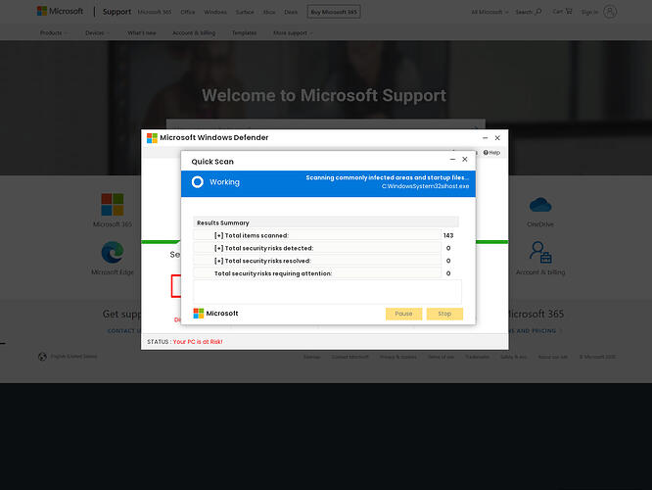652x490 pixels.
Task: Minimize the Microsoft Windows Defender window
Action: point(485,138)
